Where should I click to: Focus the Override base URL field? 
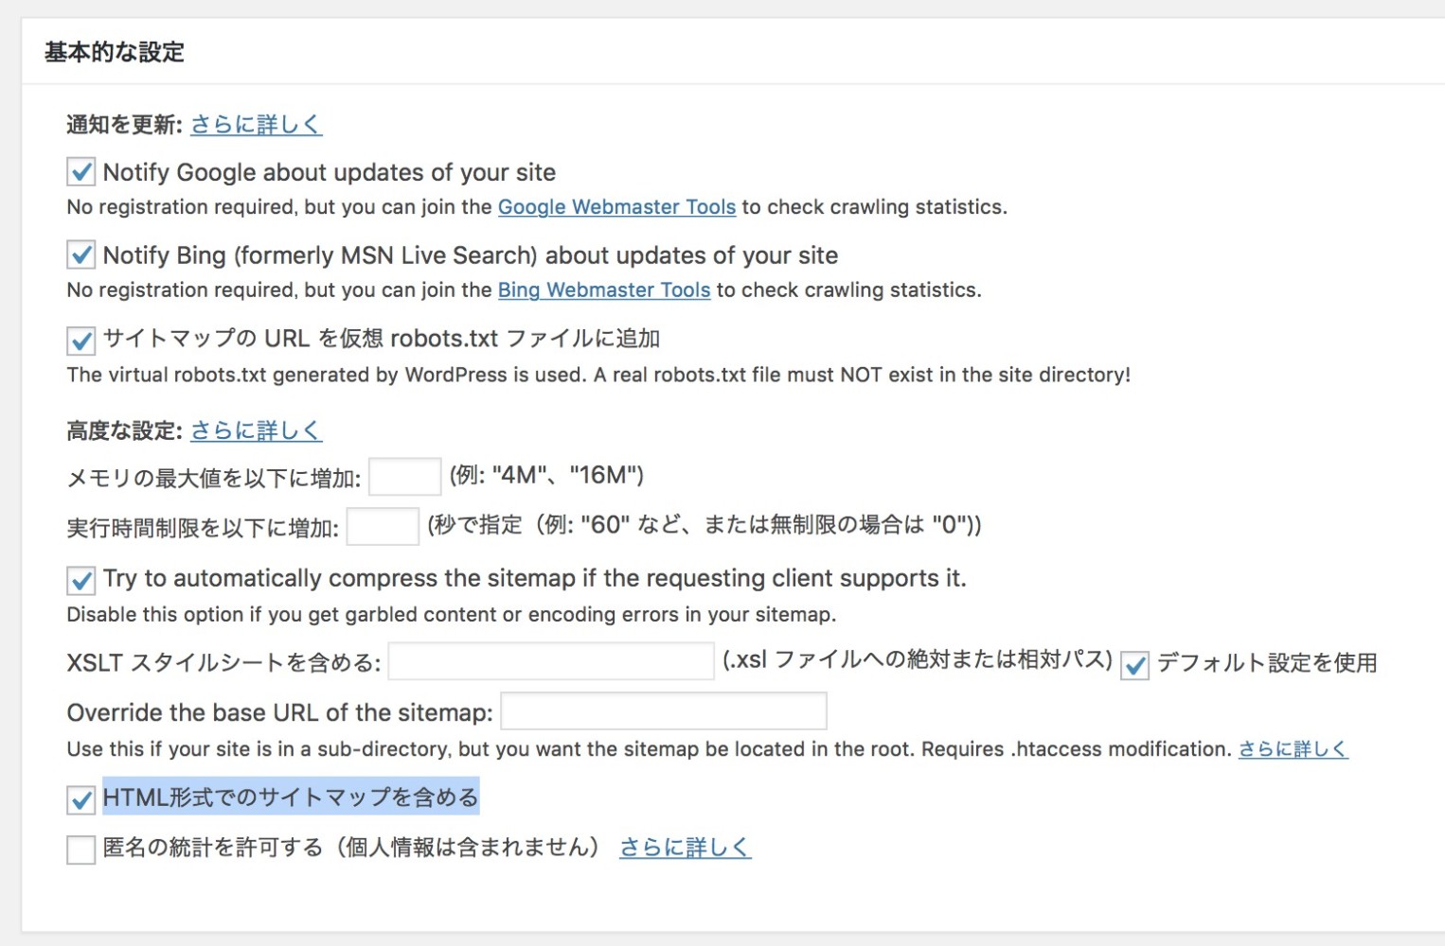click(664, 711)
